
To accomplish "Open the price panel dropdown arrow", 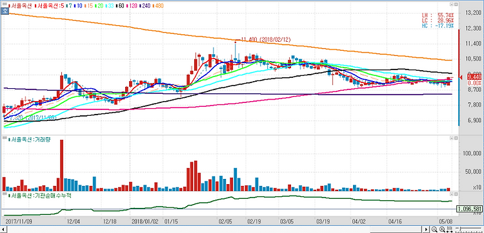I will pos(452,5).
